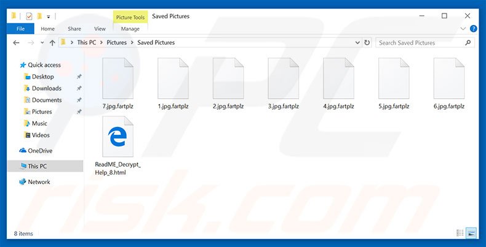Refresh the Saved Pictures folder
Screen dimensions: 486x247
click(367, 43)
